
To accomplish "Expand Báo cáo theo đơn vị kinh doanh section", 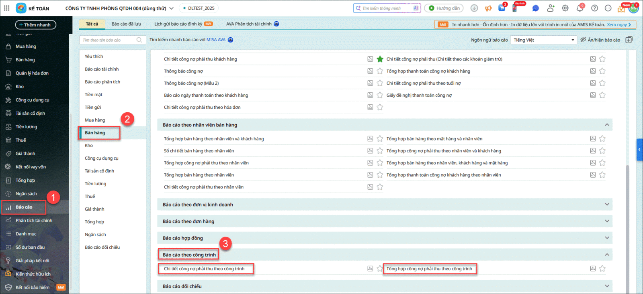I will click(607, 205).
